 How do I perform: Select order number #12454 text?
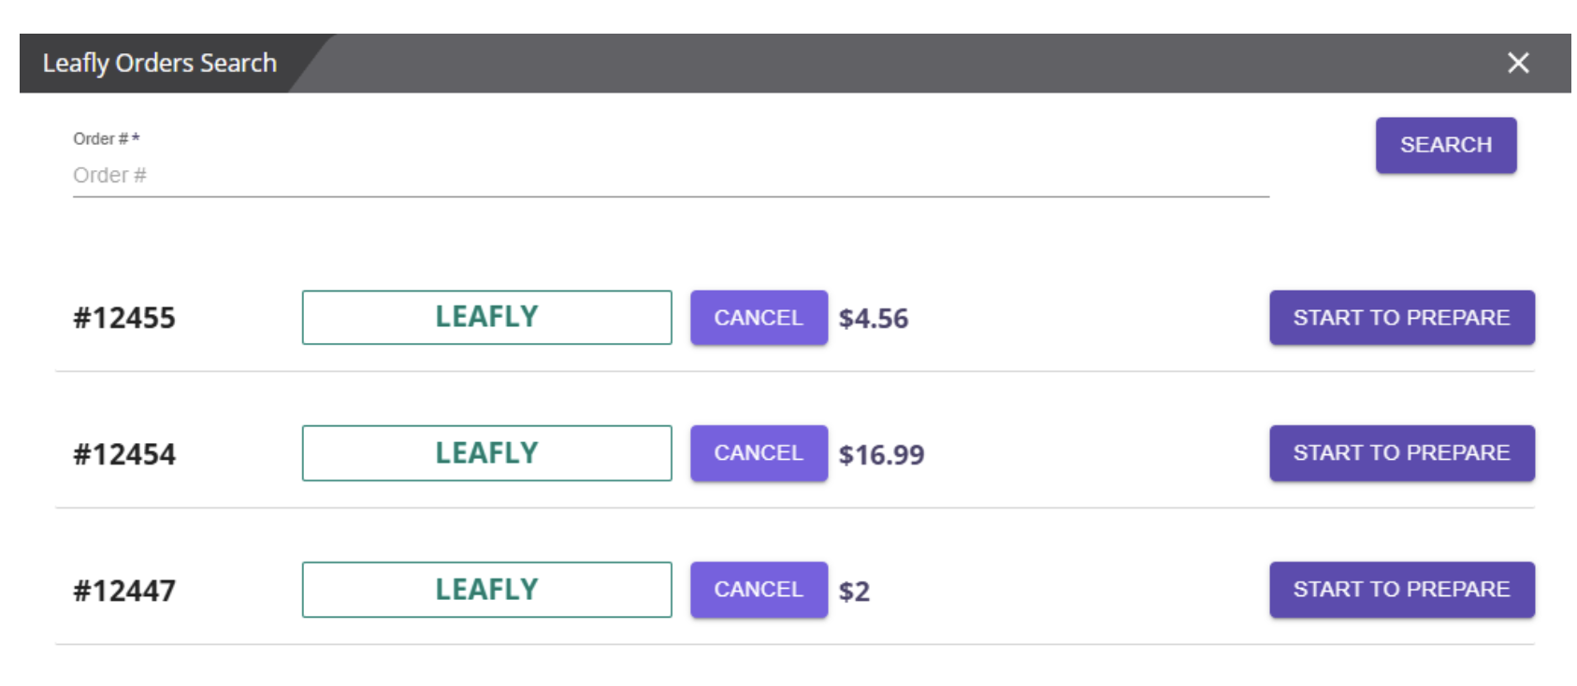pyautogui.click(x=124, y=455)
